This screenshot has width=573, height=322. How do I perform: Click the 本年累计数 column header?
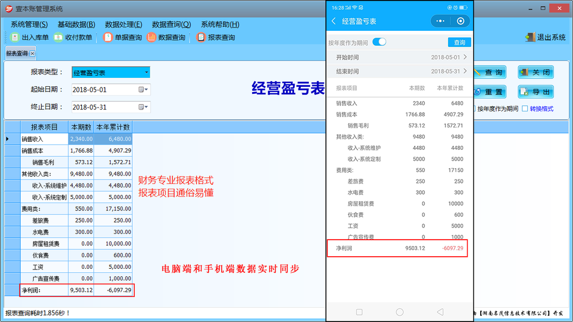[113, 127]
